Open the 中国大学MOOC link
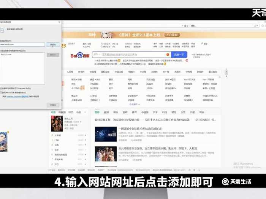This screenshot has width=266, height=199. coord(210,96)
